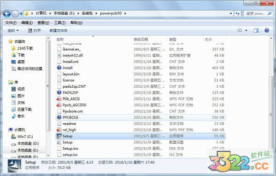Click the PADS2SP help file icon
The height and width of the screenshot is (176, 276).
59,92
